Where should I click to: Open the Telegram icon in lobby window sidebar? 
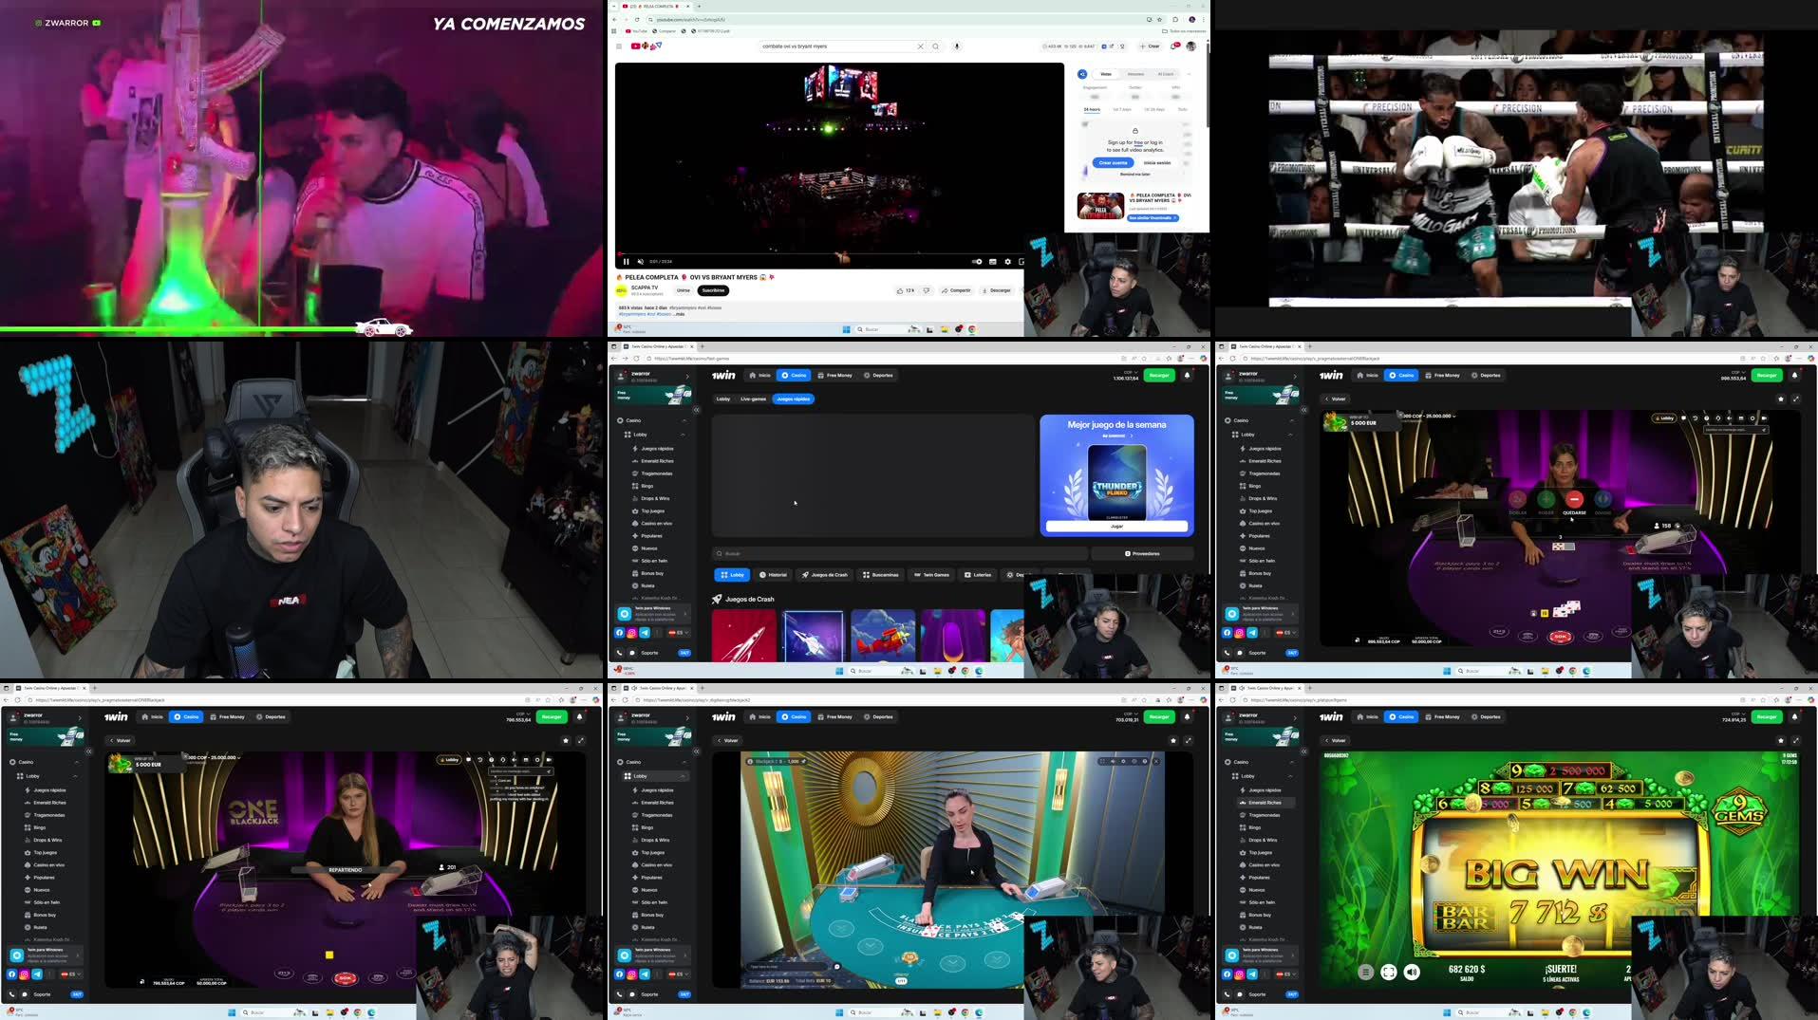(x=645, y=633)
